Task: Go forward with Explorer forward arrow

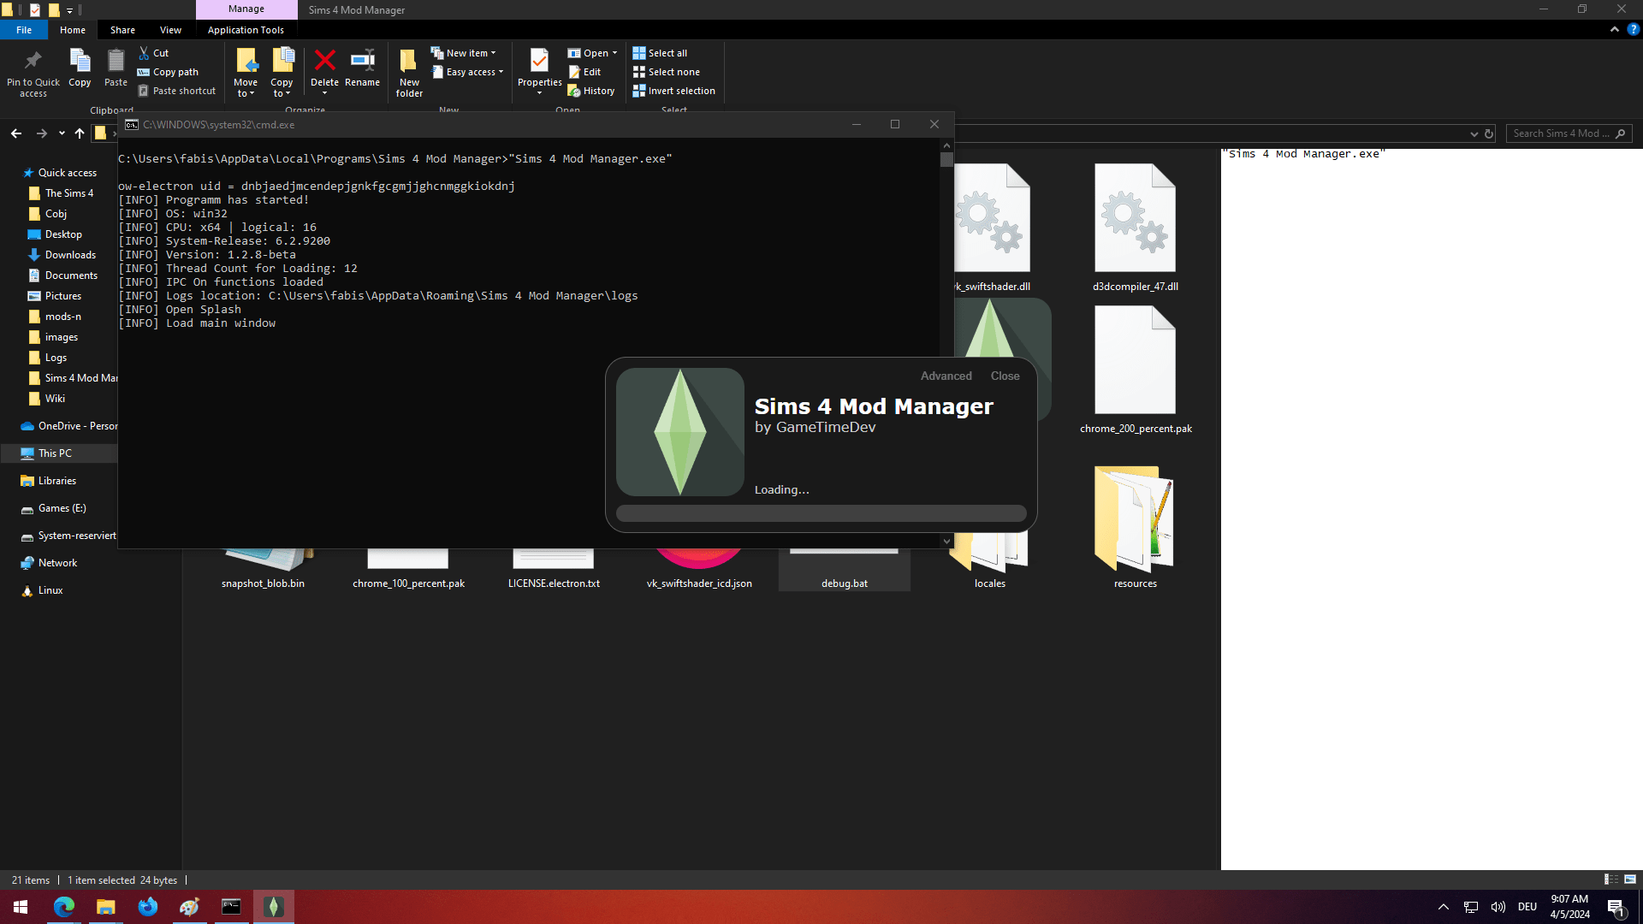Action: (41, 133)
